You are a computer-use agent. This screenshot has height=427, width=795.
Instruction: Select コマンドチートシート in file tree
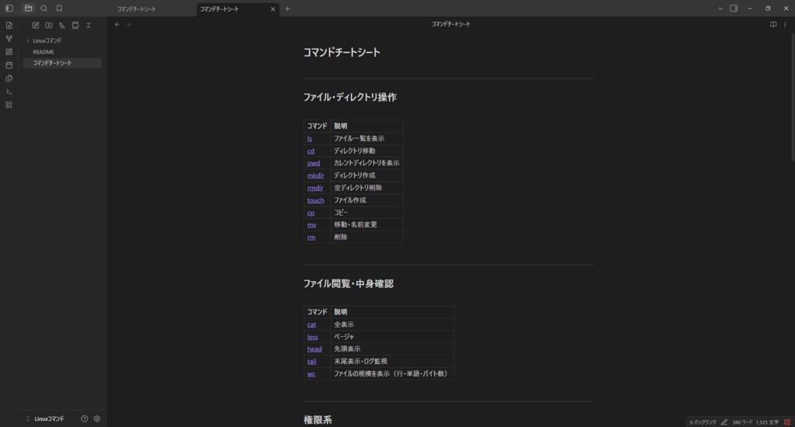(x=62, y=63)
